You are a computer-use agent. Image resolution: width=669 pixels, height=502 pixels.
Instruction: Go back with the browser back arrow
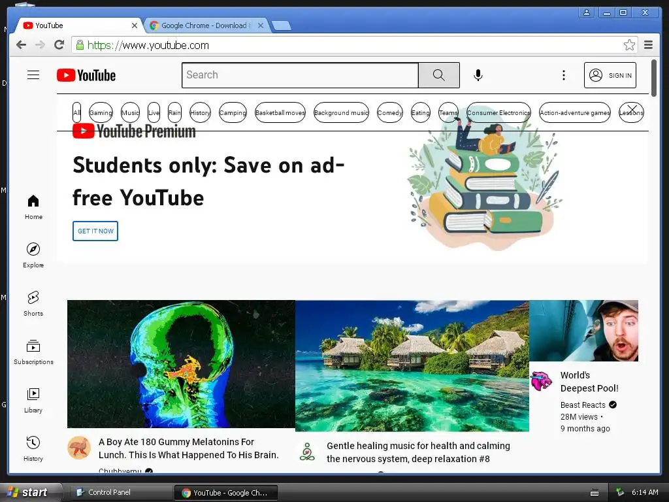point(21,45)
